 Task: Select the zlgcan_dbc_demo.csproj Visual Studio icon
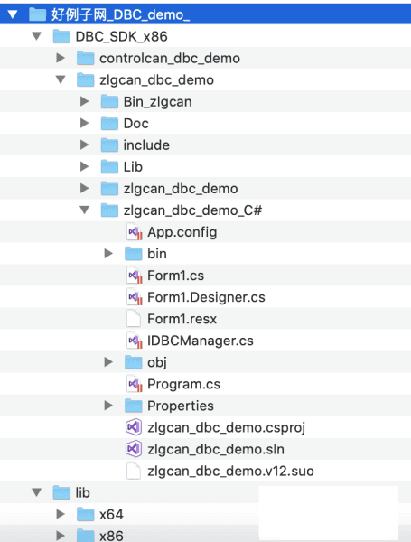[134, 427]
